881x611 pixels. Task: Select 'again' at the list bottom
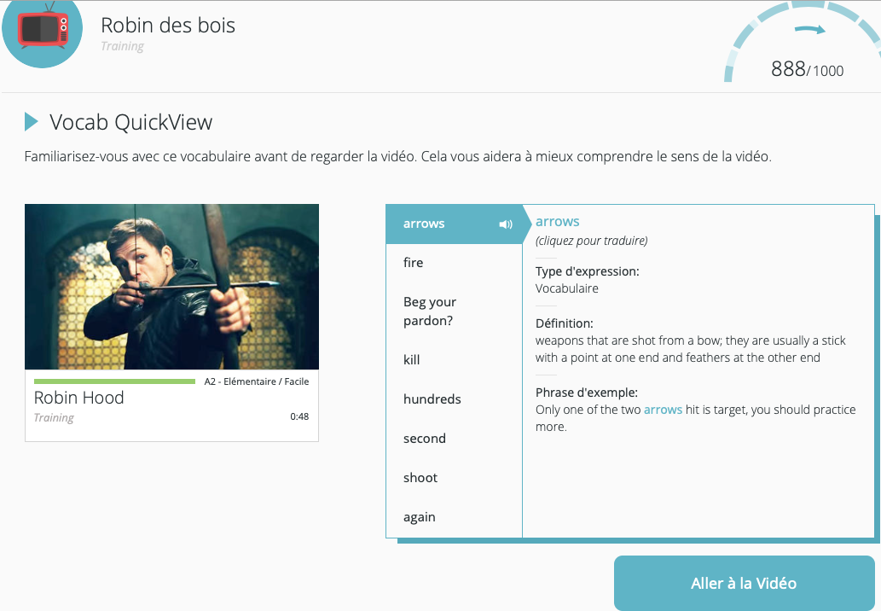420,517
